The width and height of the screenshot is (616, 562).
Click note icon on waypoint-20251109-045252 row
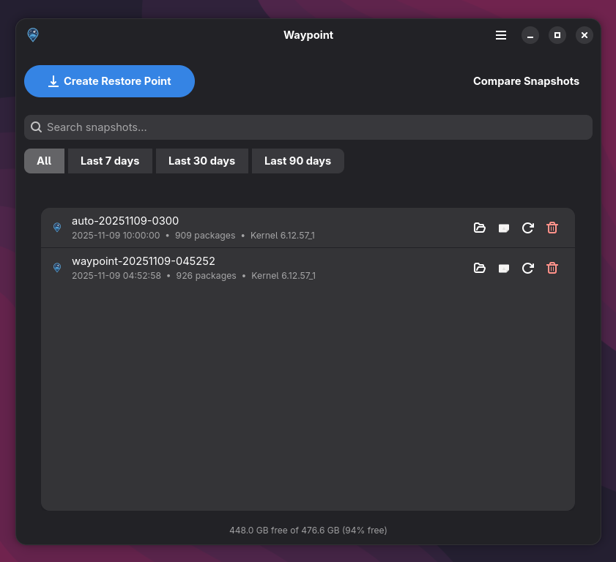tap(503, 268)
